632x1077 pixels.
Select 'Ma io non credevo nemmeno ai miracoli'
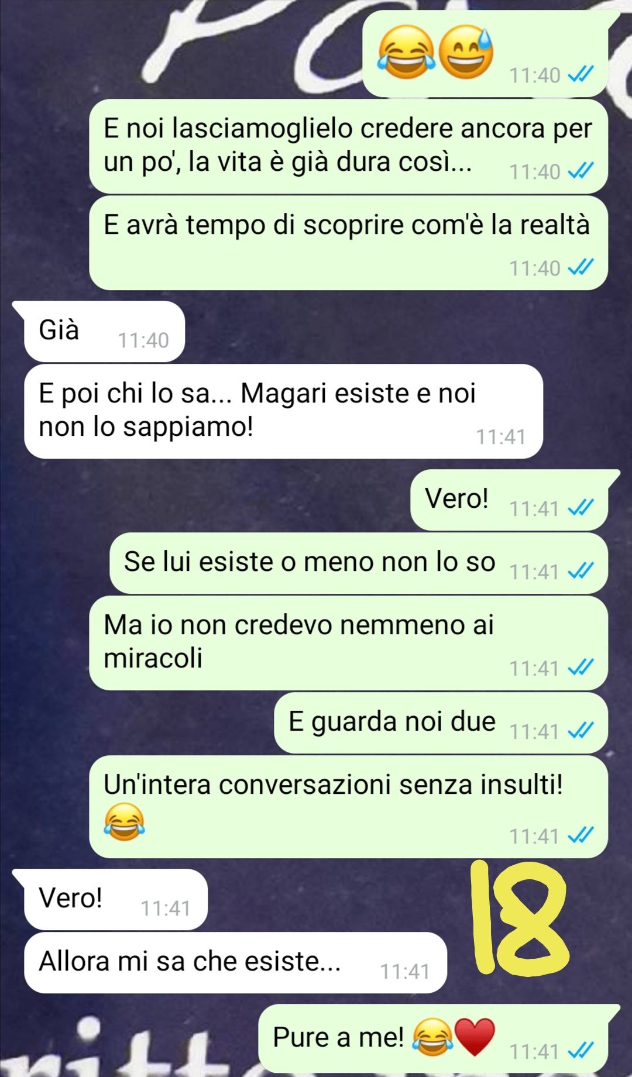pyautogui.click(x=348, y=643)
